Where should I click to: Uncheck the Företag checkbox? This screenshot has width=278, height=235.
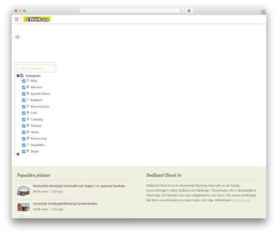pyautogui.click(x=24, y=126)
